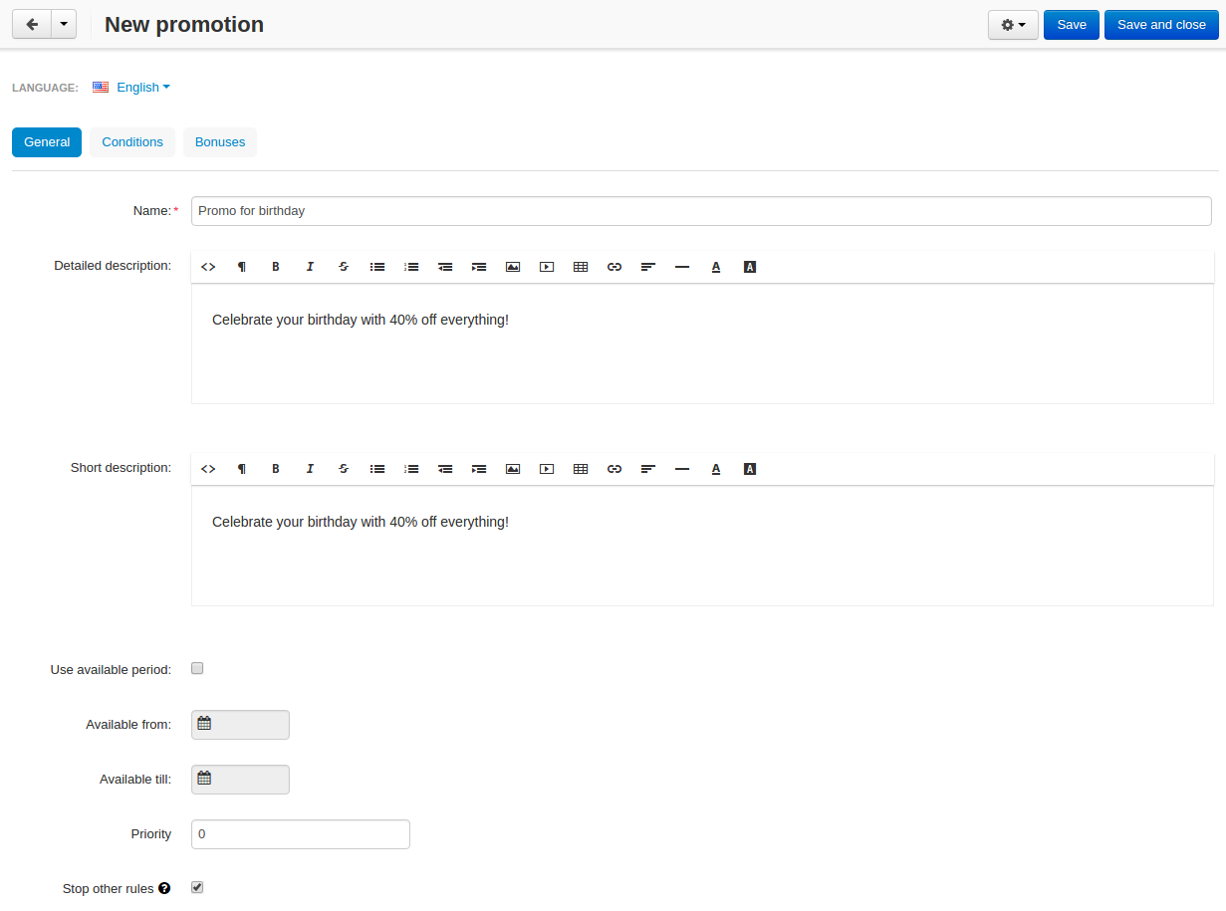Click the Save and close button
Image resolution: width=1226 pixels, height=911 pixels.
tap(1161, 25)
